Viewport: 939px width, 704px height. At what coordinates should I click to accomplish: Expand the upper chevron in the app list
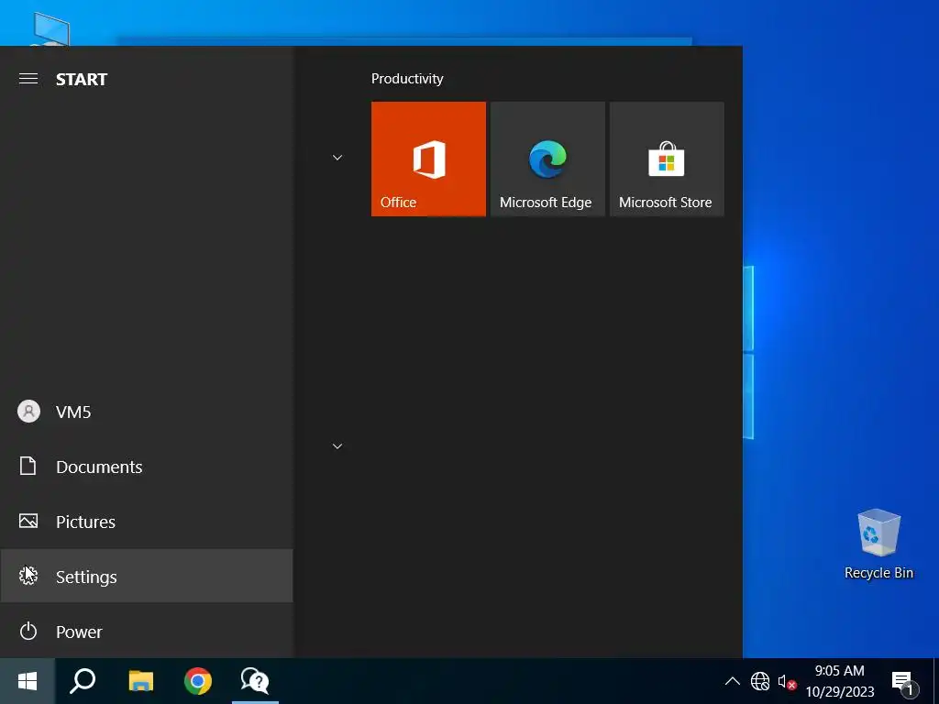pos(337,158)
